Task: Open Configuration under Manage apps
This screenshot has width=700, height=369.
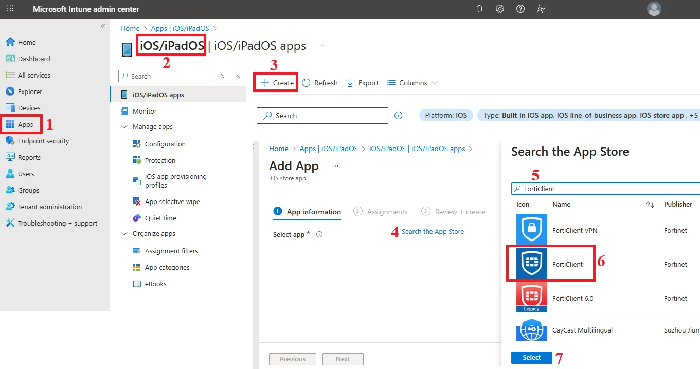Action: [x=165, y=144]
